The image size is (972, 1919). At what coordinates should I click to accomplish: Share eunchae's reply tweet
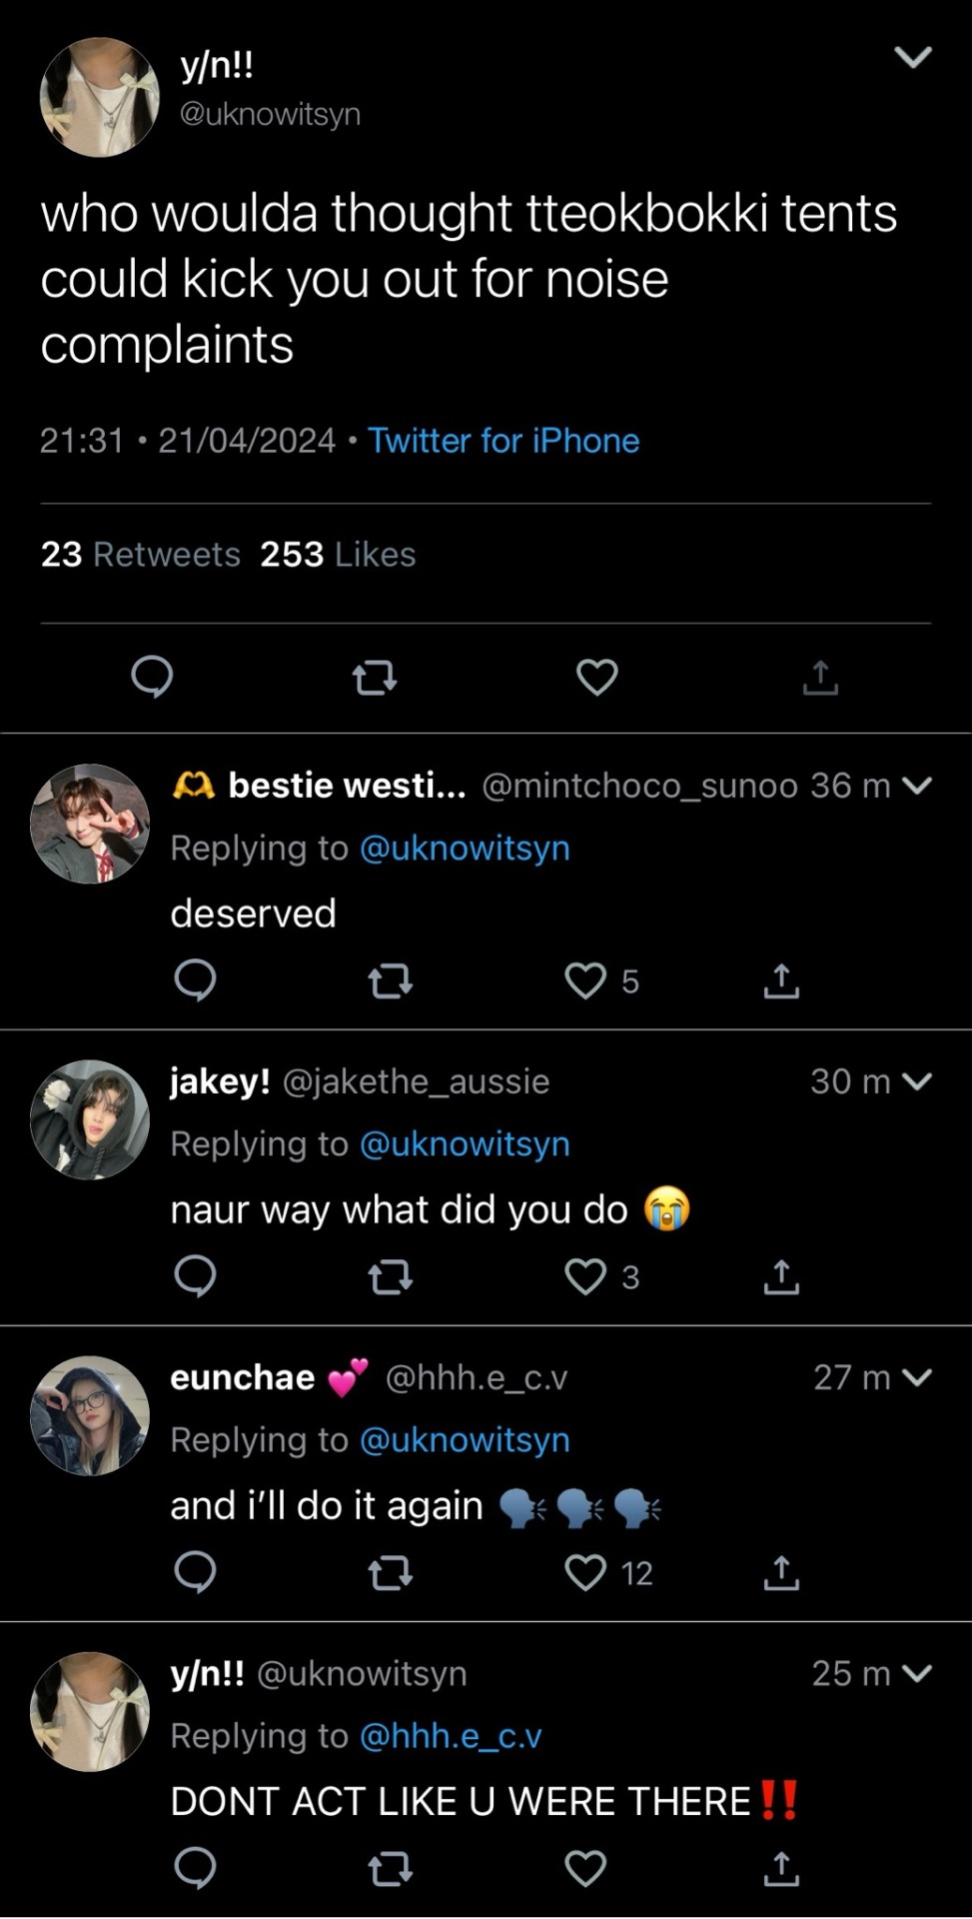(781, 1573)
